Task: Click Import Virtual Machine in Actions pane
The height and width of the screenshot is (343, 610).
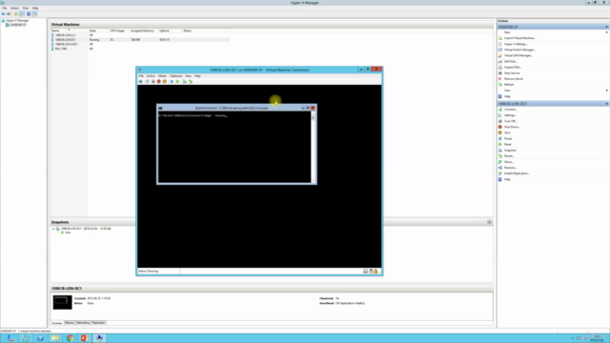Action: pyautogui.click(x=519, y=38)
